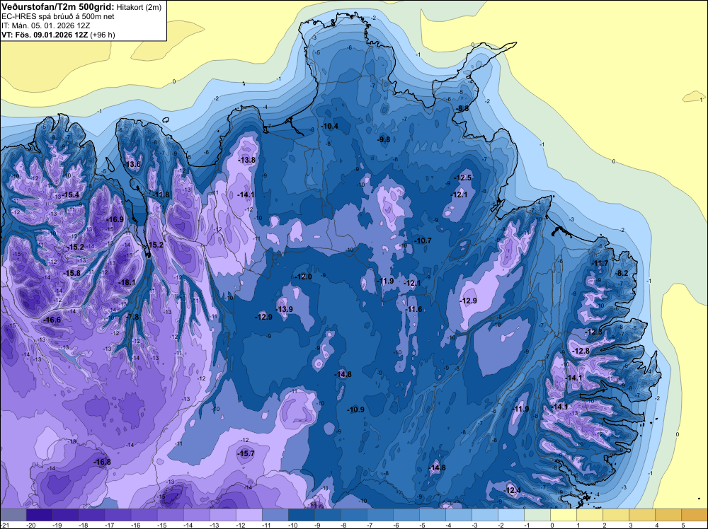Click the -20 label on the color scale
This screenshot has width=708, height=529.
(x=30, y=525)
